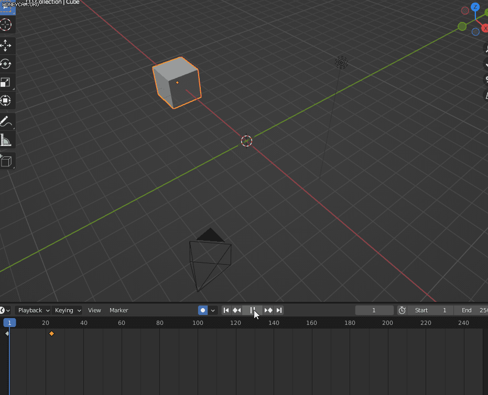Select the Scale tool
The height and width of the screenshot is (395, 488).
pyautogui.click(x=6, y=82)
